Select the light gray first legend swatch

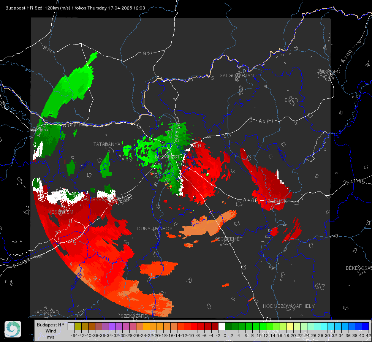click(71, 326)
